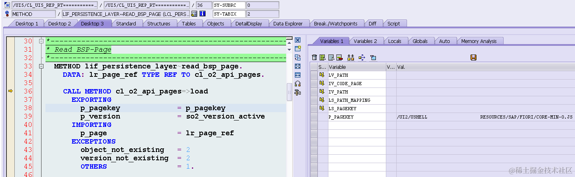Image resolution: width=575 pixels, height=177 pixels.
Task: Click the icon left of blue info icon
Action: click(x=194, y=14)
